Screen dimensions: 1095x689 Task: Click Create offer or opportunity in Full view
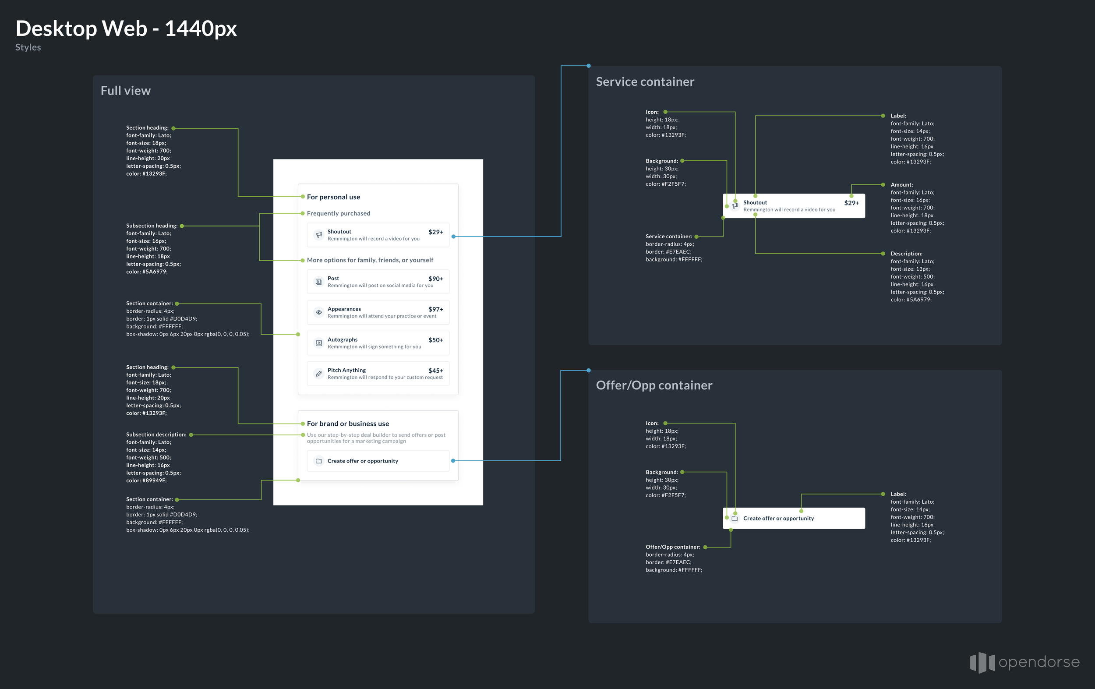tap(363, 461)
